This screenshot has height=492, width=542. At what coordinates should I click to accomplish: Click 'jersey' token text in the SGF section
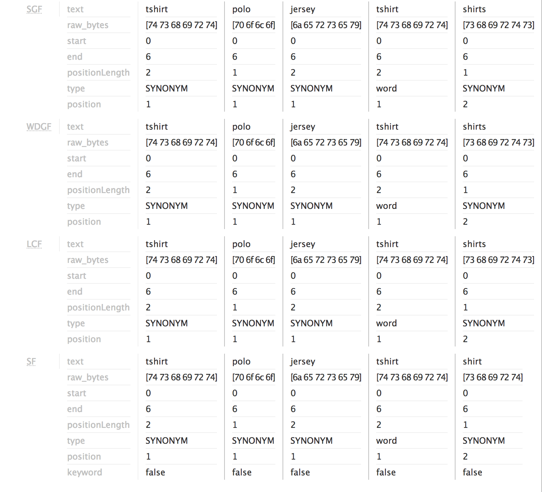click(303, 9)
